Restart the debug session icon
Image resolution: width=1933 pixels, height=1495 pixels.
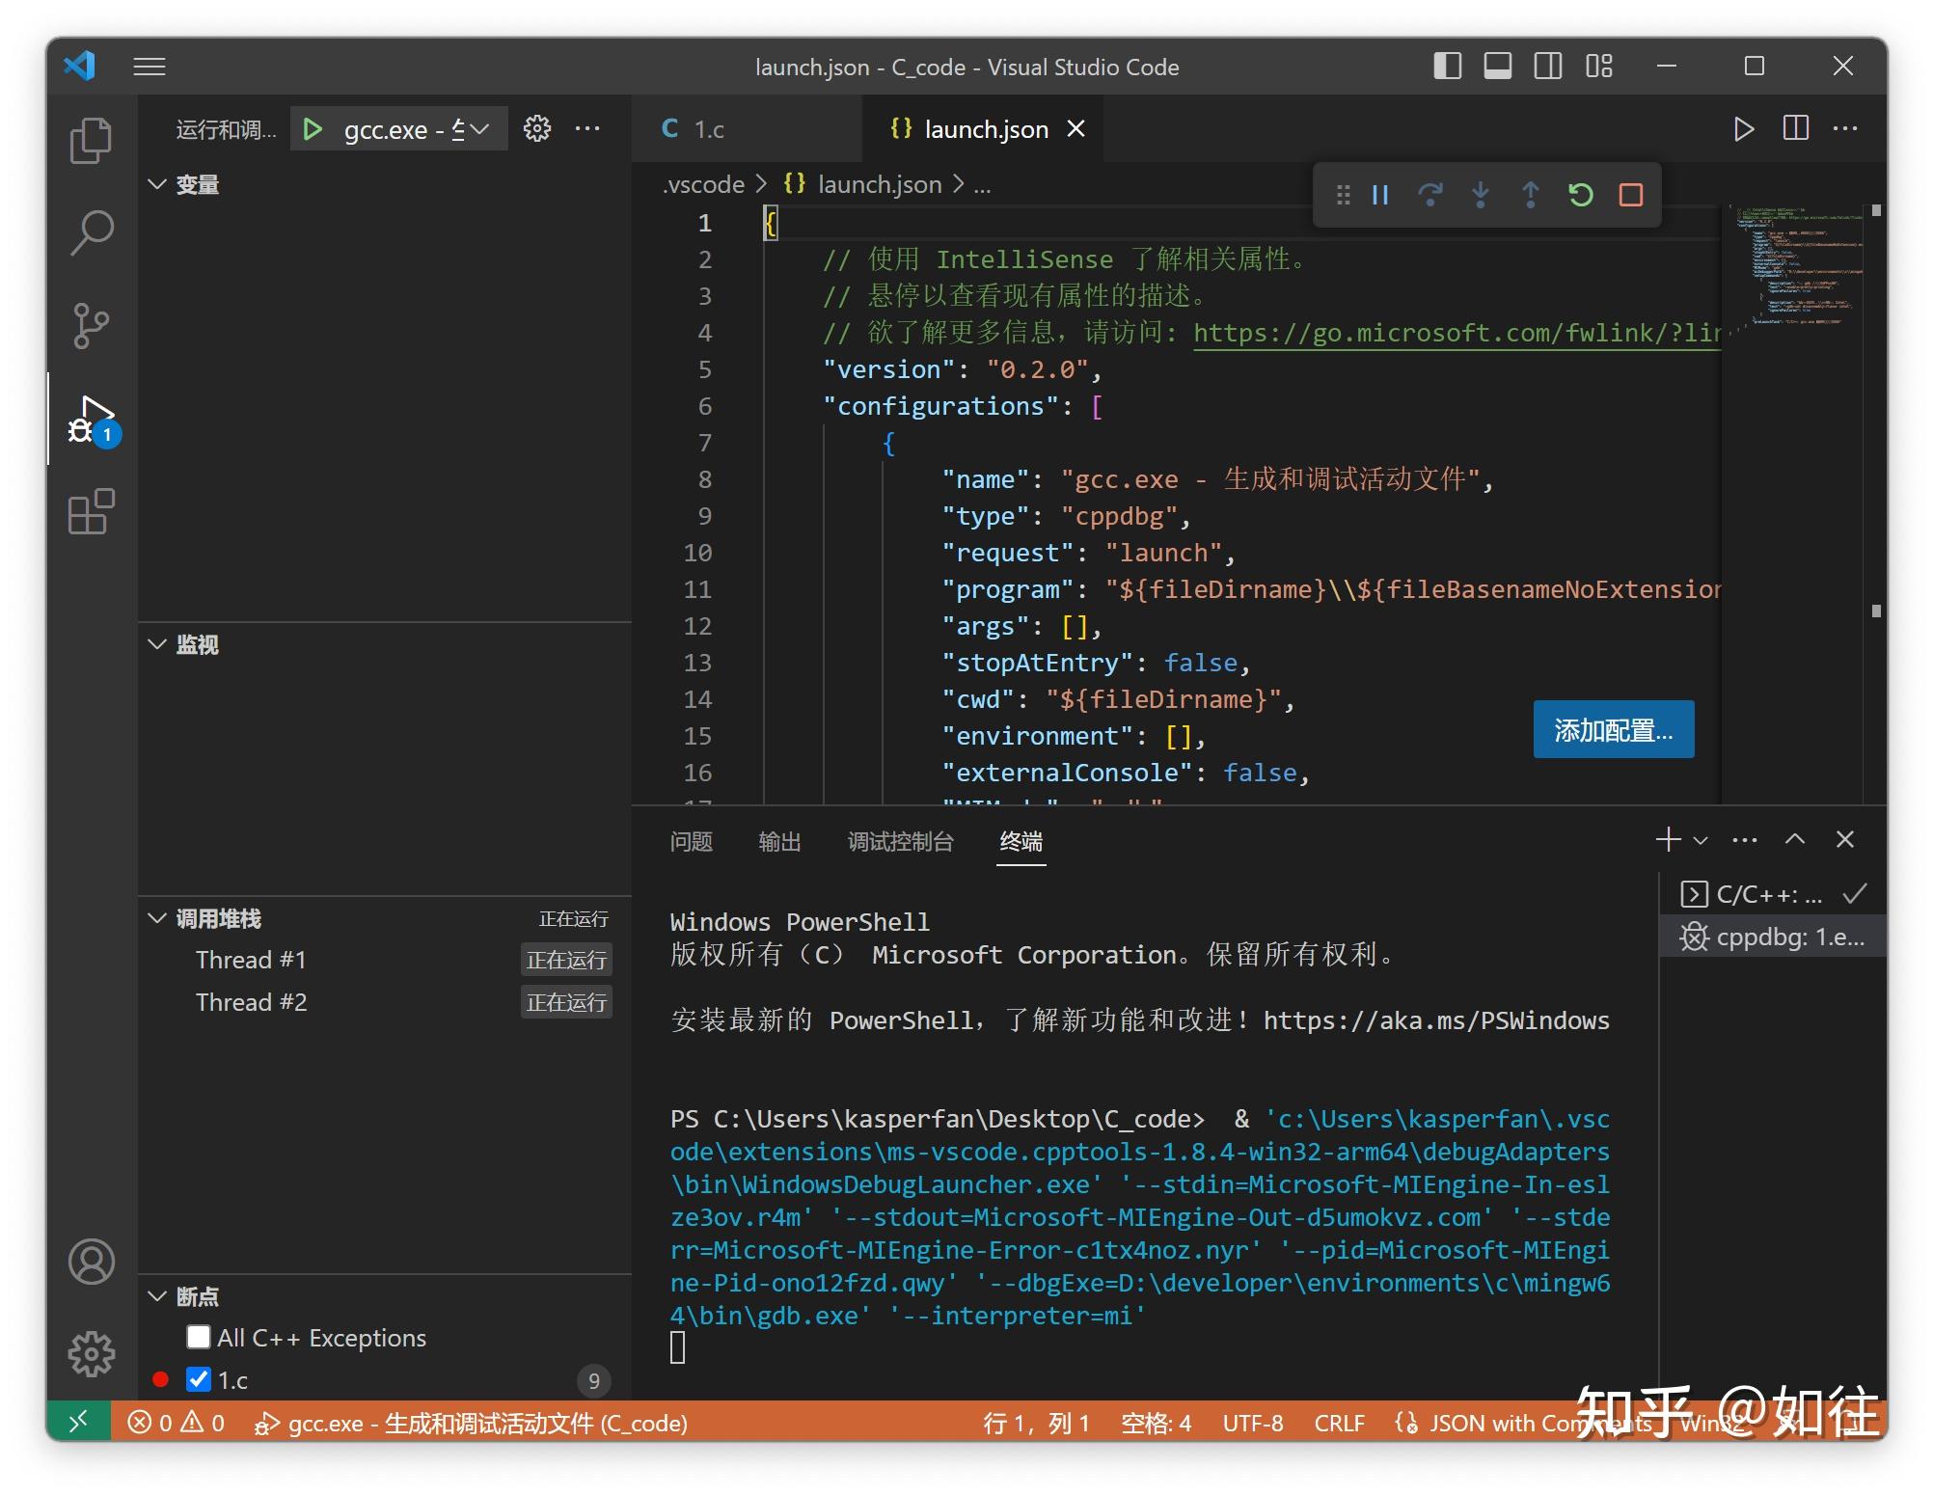[1580, 195]
